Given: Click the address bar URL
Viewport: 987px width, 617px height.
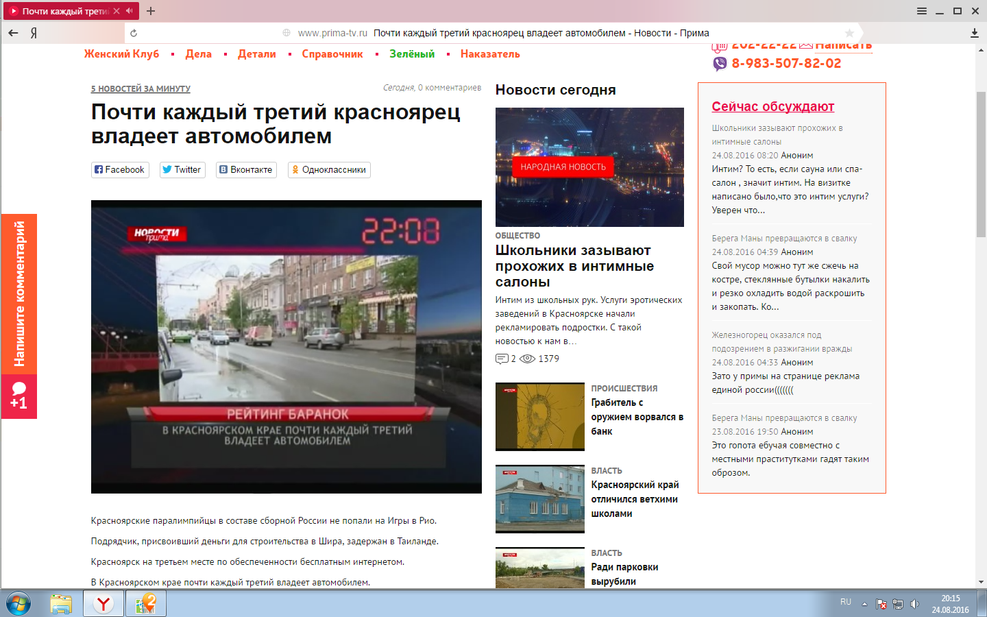Looking at the screenshot, I should (x=332, y=33).
